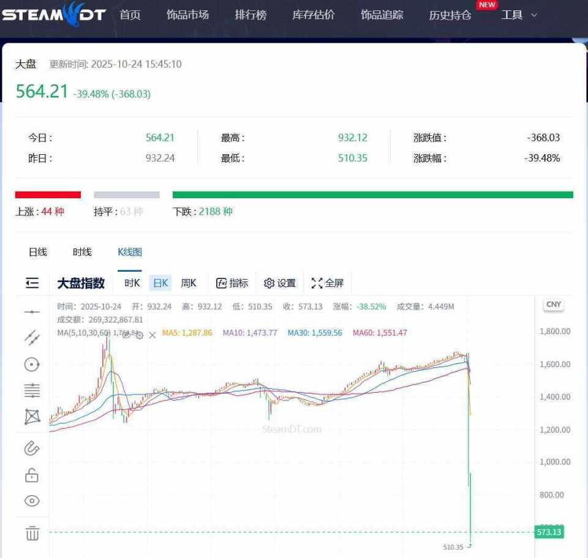
Task: Enter fullscreen chart mode via 全屏
Action: tap(328, 283)
